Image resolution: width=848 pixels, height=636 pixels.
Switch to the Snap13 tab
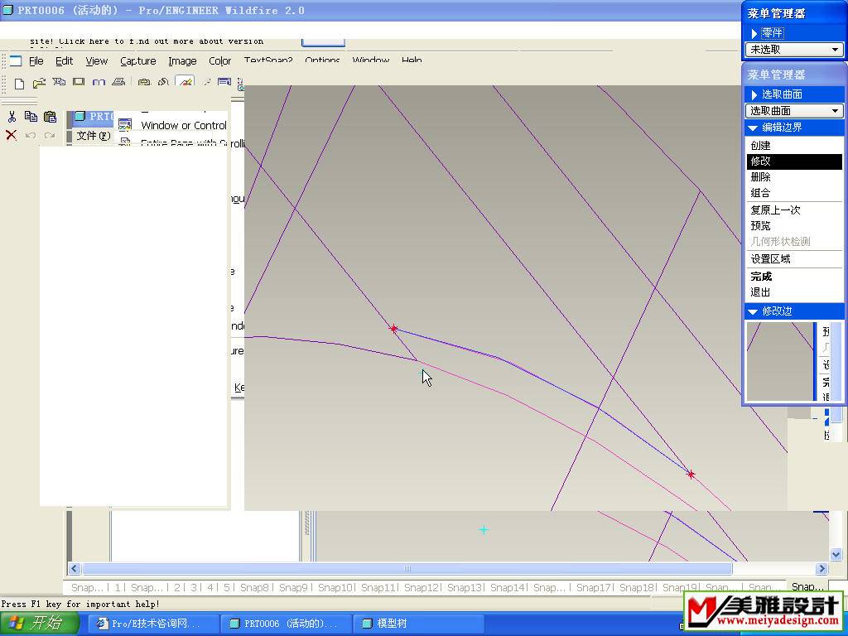tap(464, 587)
